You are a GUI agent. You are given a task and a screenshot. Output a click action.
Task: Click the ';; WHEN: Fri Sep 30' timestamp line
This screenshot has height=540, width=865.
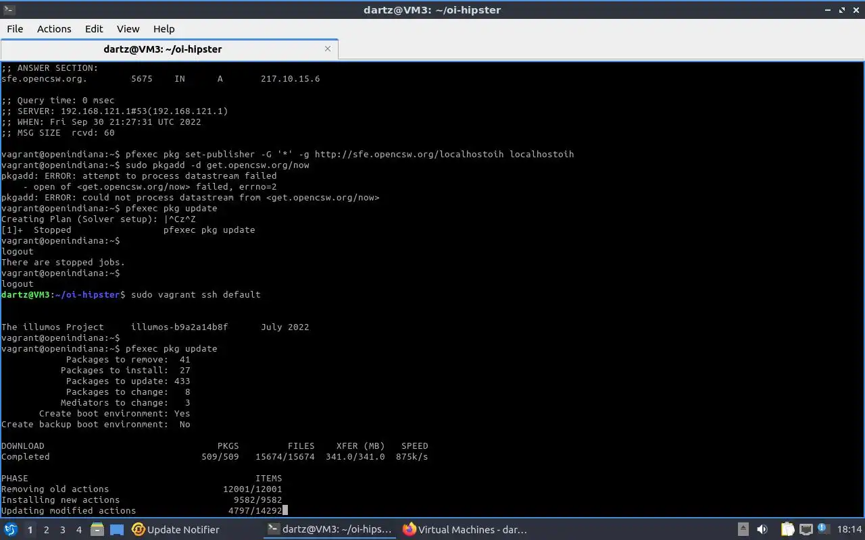101,122
